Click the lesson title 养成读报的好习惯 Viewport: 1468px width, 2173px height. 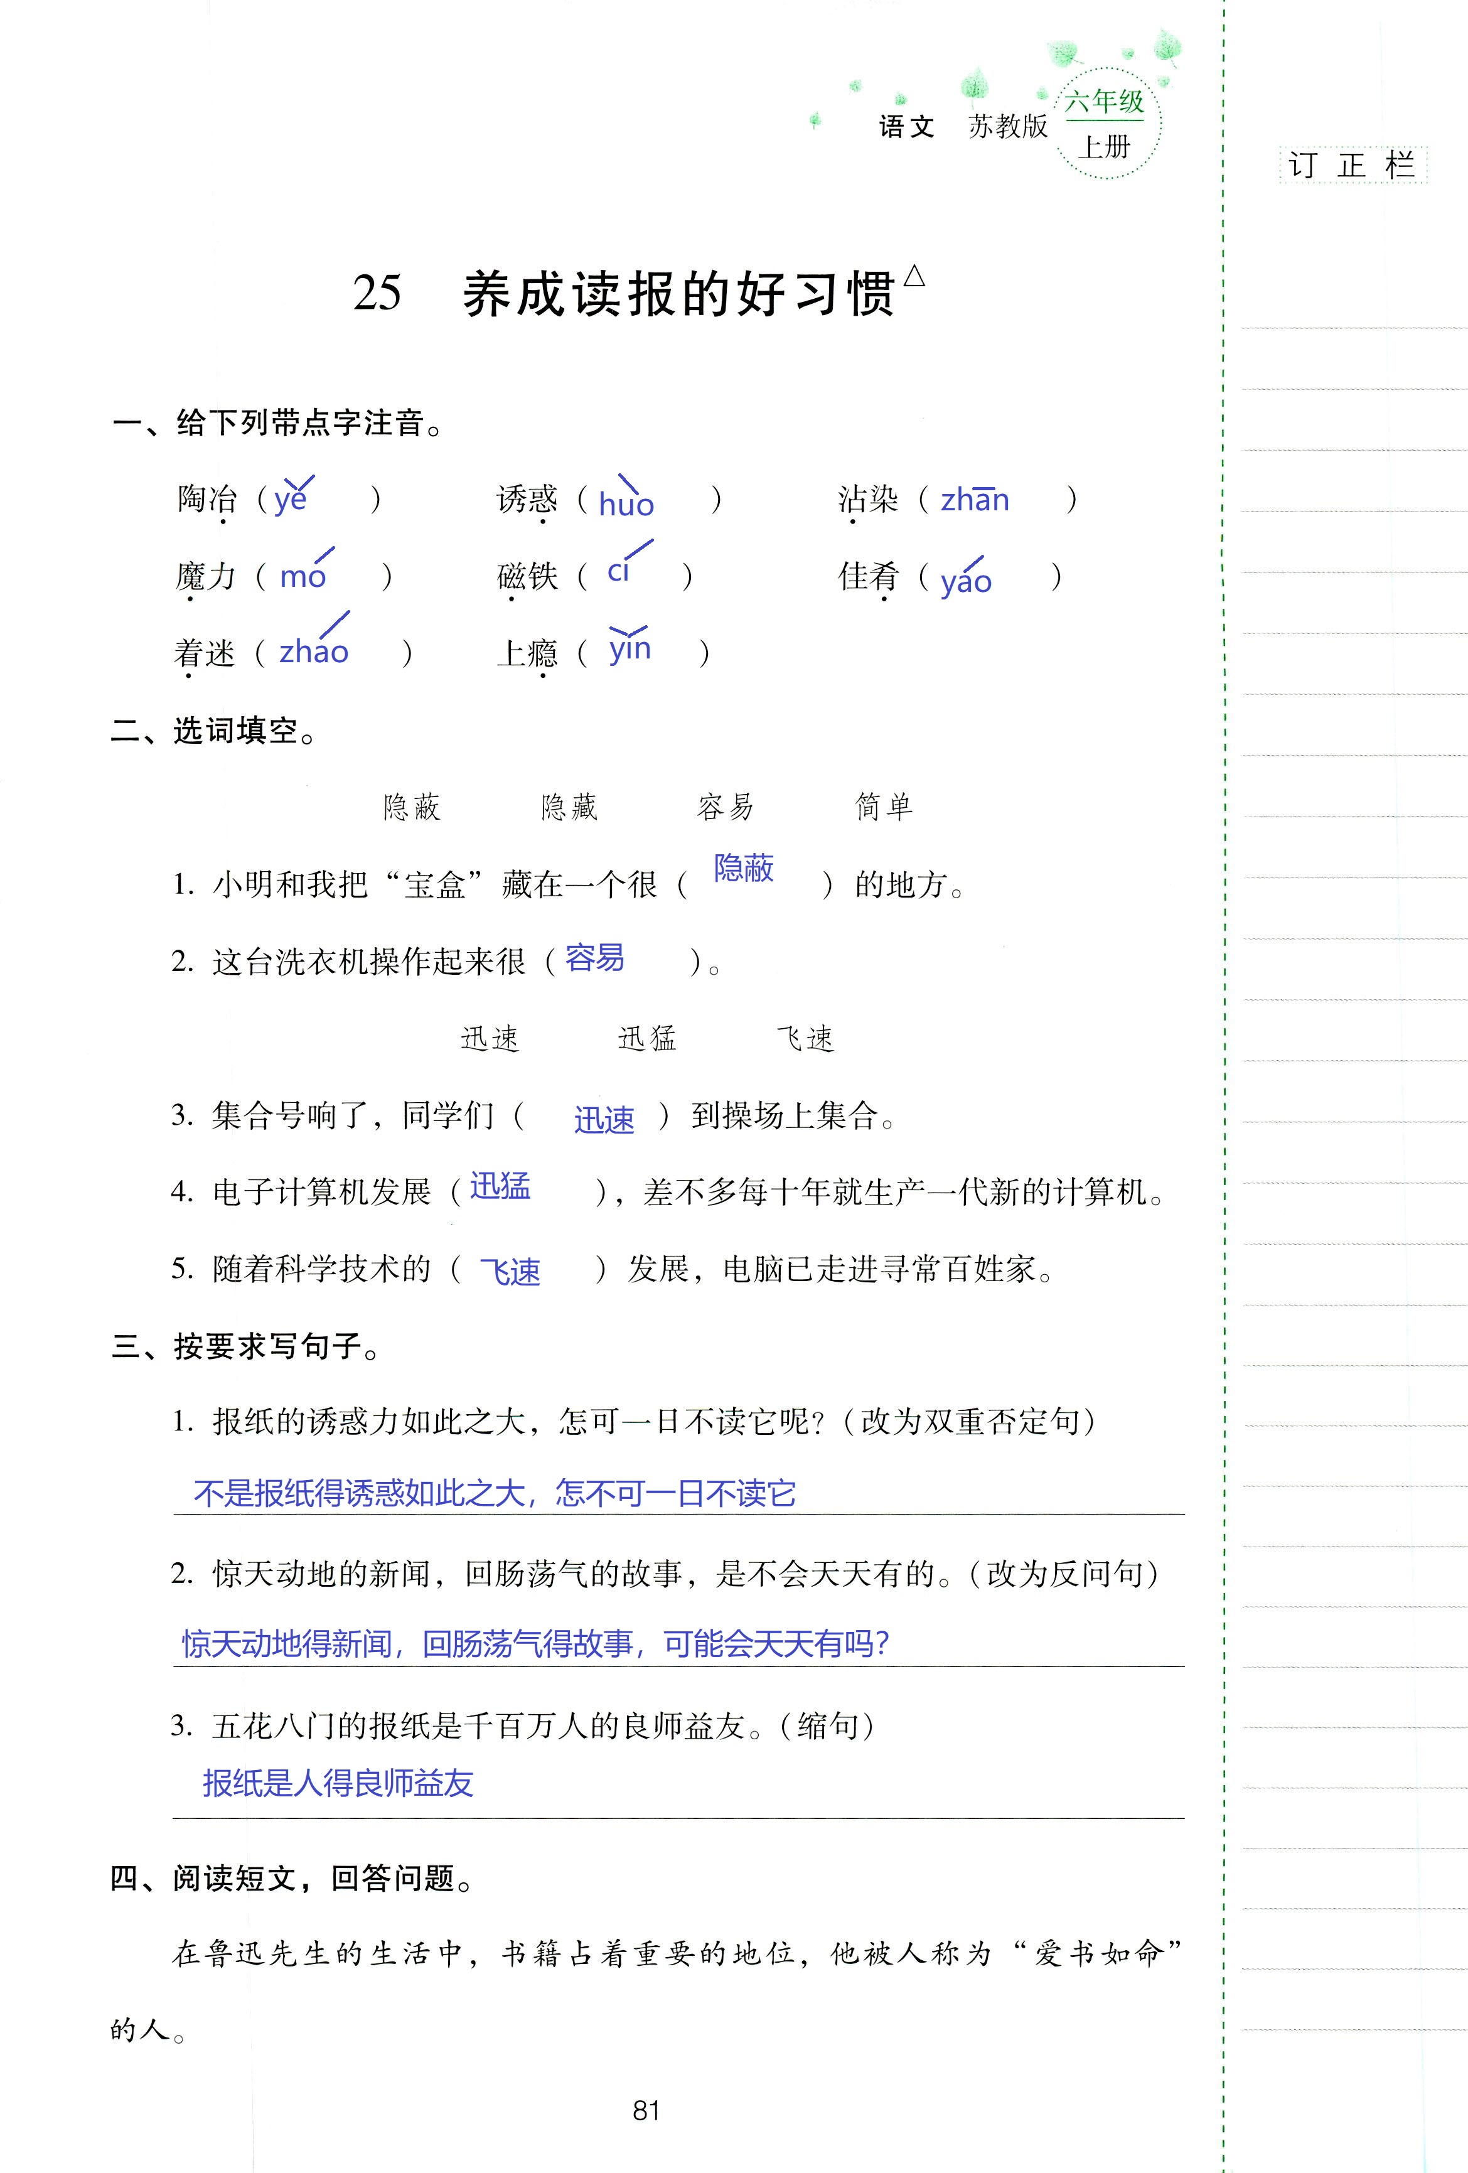[x=679, y=294]
